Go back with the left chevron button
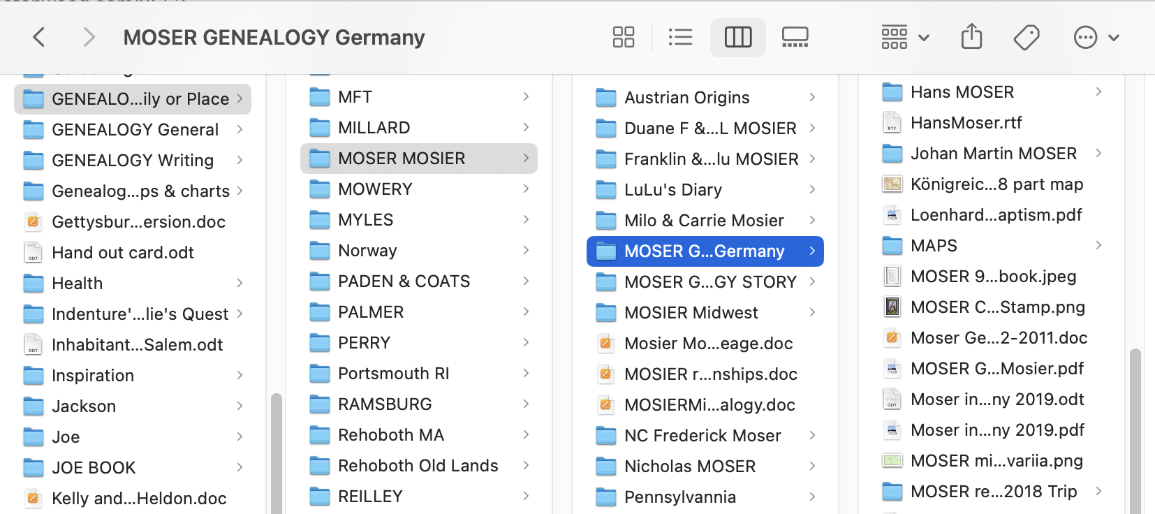The image size is (1155, 514). point(39,37)
